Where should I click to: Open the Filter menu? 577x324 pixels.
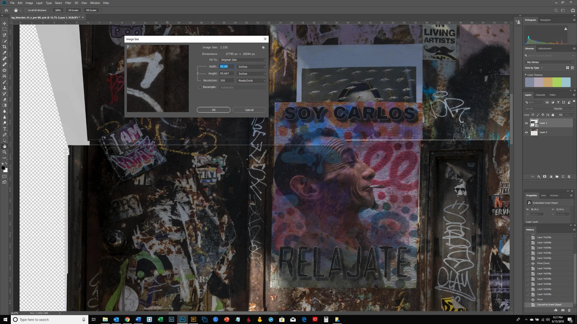point(68,3)
